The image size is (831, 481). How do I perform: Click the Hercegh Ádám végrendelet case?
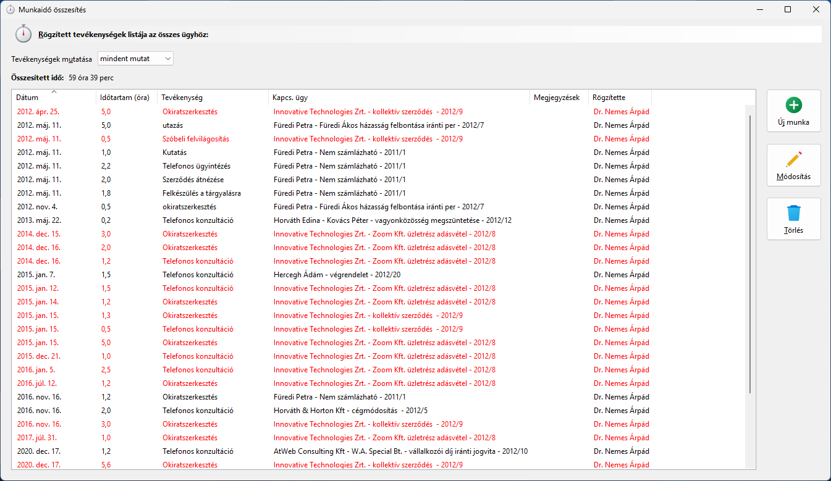(x=336, y=275)
